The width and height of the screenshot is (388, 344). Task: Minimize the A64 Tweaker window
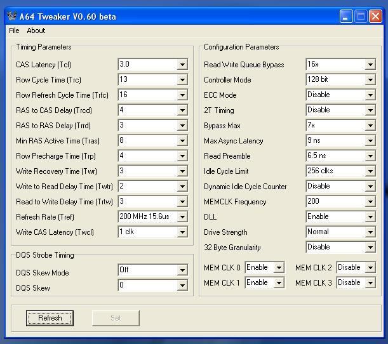(x=346, y=17)
